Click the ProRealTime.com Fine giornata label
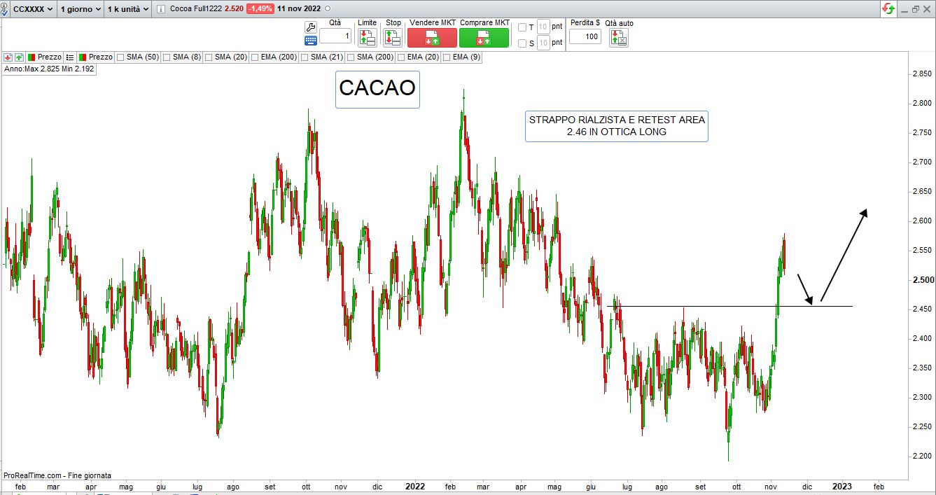 57,475
